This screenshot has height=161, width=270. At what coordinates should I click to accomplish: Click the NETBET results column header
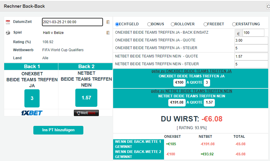pyautogui.click(x=205, y=137)
